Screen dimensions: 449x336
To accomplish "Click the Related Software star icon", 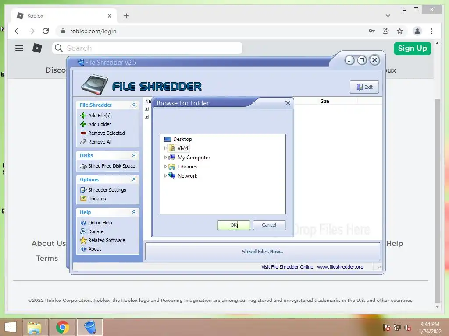I will pos(83,240).
